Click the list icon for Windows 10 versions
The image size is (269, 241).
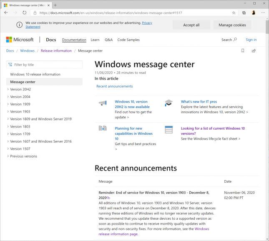(168, 130)
